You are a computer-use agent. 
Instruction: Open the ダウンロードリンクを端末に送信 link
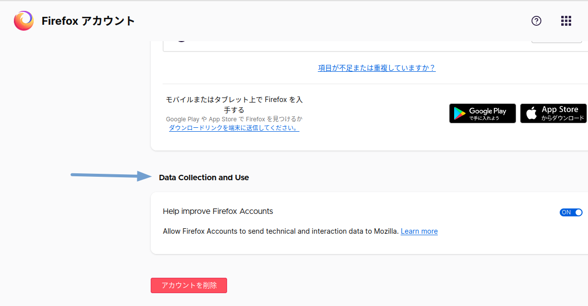pos(234,128)
